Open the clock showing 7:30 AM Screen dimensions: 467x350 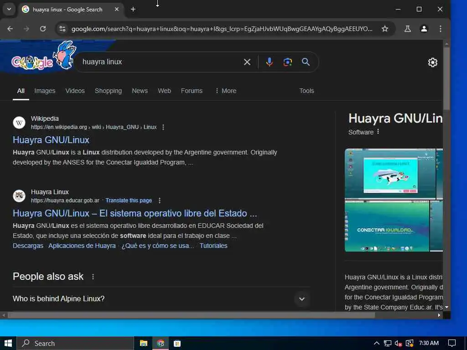(429, 343)
